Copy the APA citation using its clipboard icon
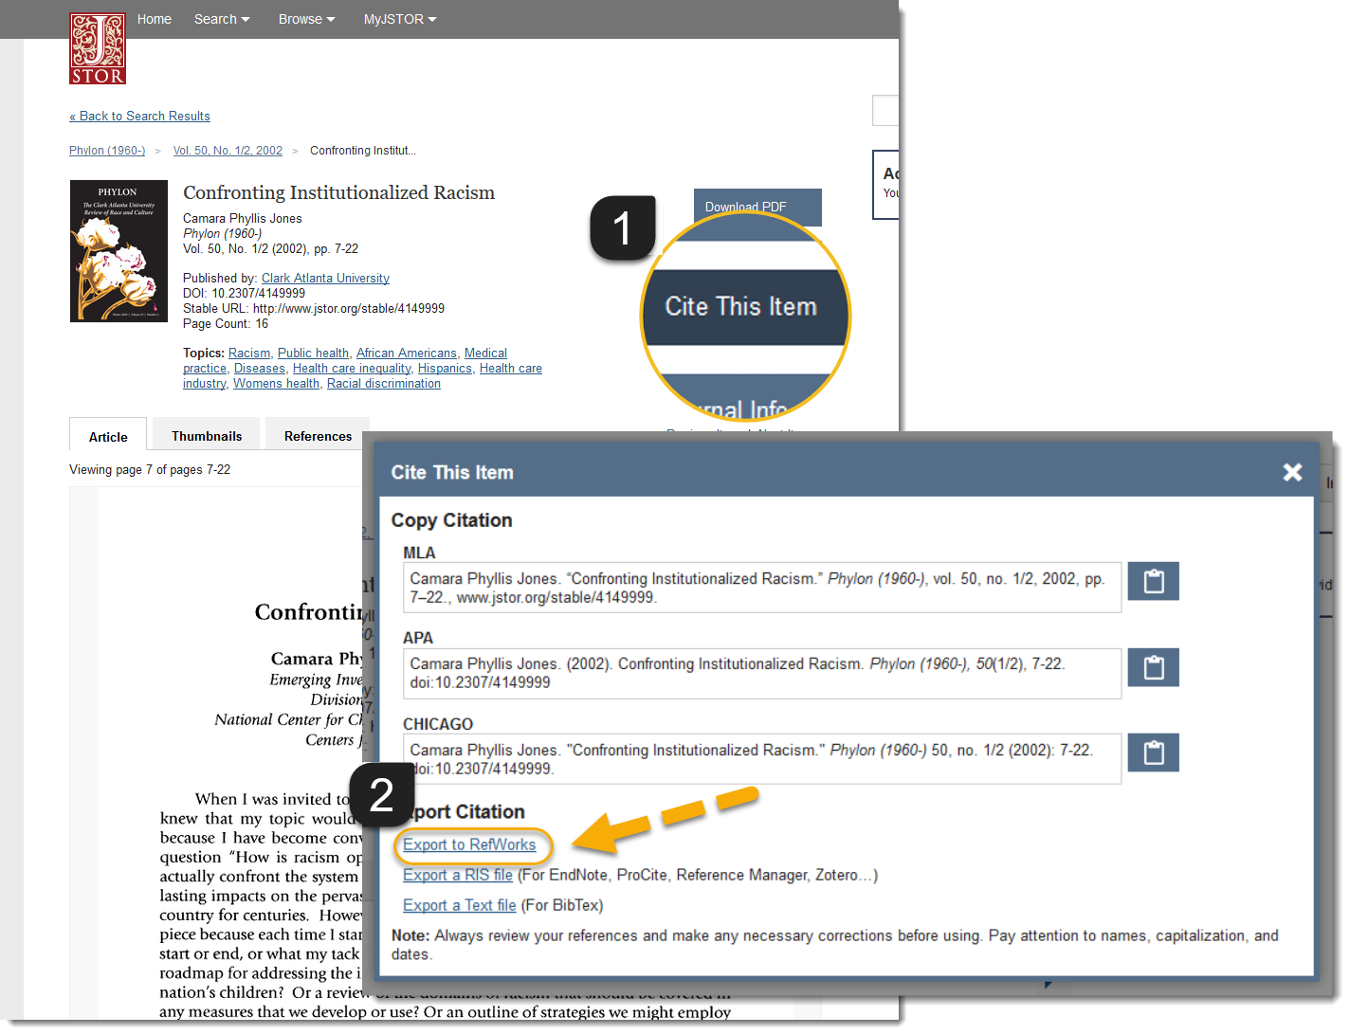 [1153, 667]
